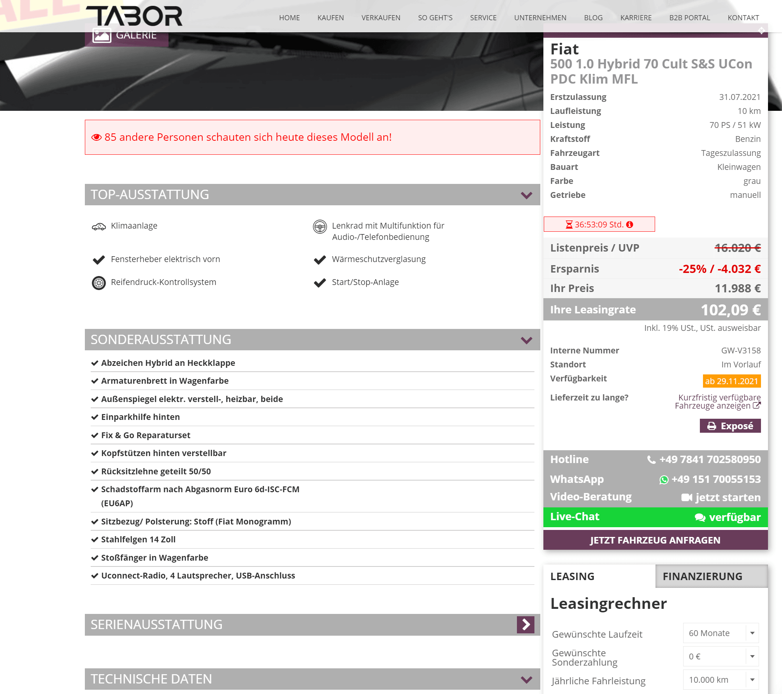Open the KONTAKT menu item

pyautogui.click(x=743, y=18)
